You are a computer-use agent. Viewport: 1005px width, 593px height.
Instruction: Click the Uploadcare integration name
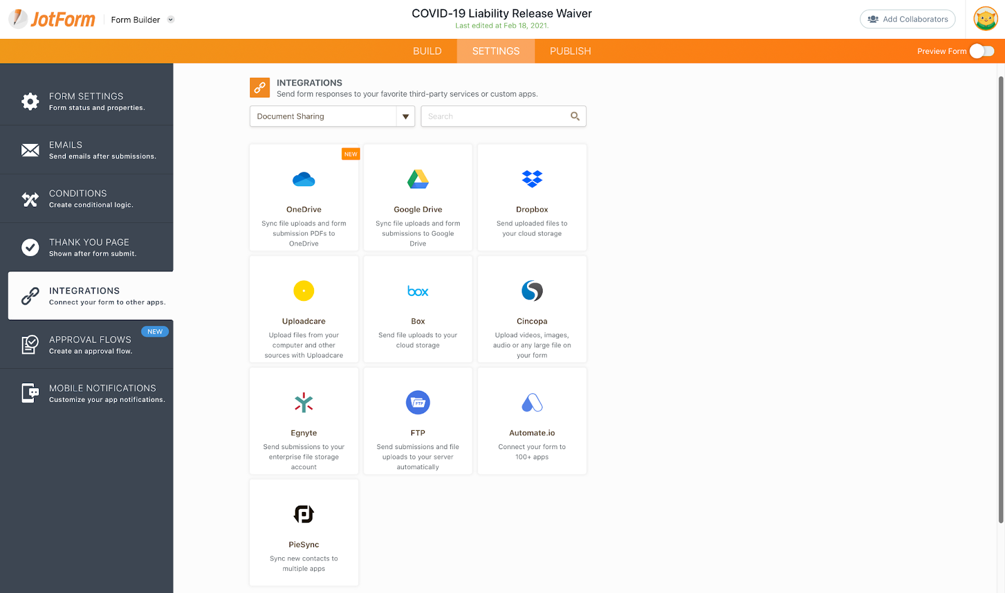pos(304,322)
